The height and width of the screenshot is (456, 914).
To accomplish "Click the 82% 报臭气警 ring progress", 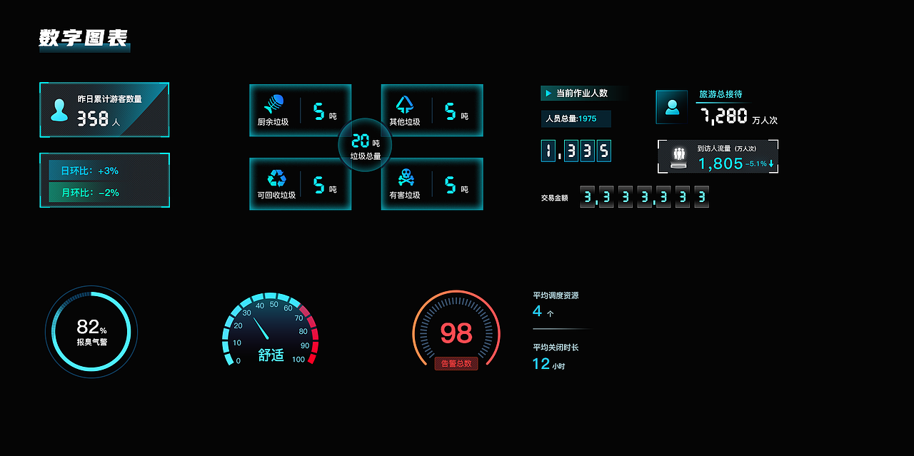I will pos(91,332).
